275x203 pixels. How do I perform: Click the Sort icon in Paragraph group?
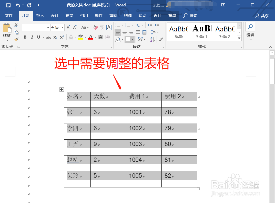pos(152,39)
